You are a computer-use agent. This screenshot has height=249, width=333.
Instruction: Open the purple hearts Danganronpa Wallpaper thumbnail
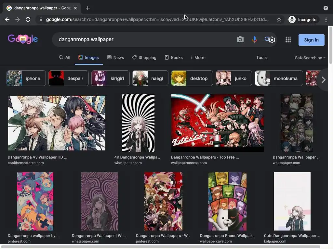click(99, 201)
